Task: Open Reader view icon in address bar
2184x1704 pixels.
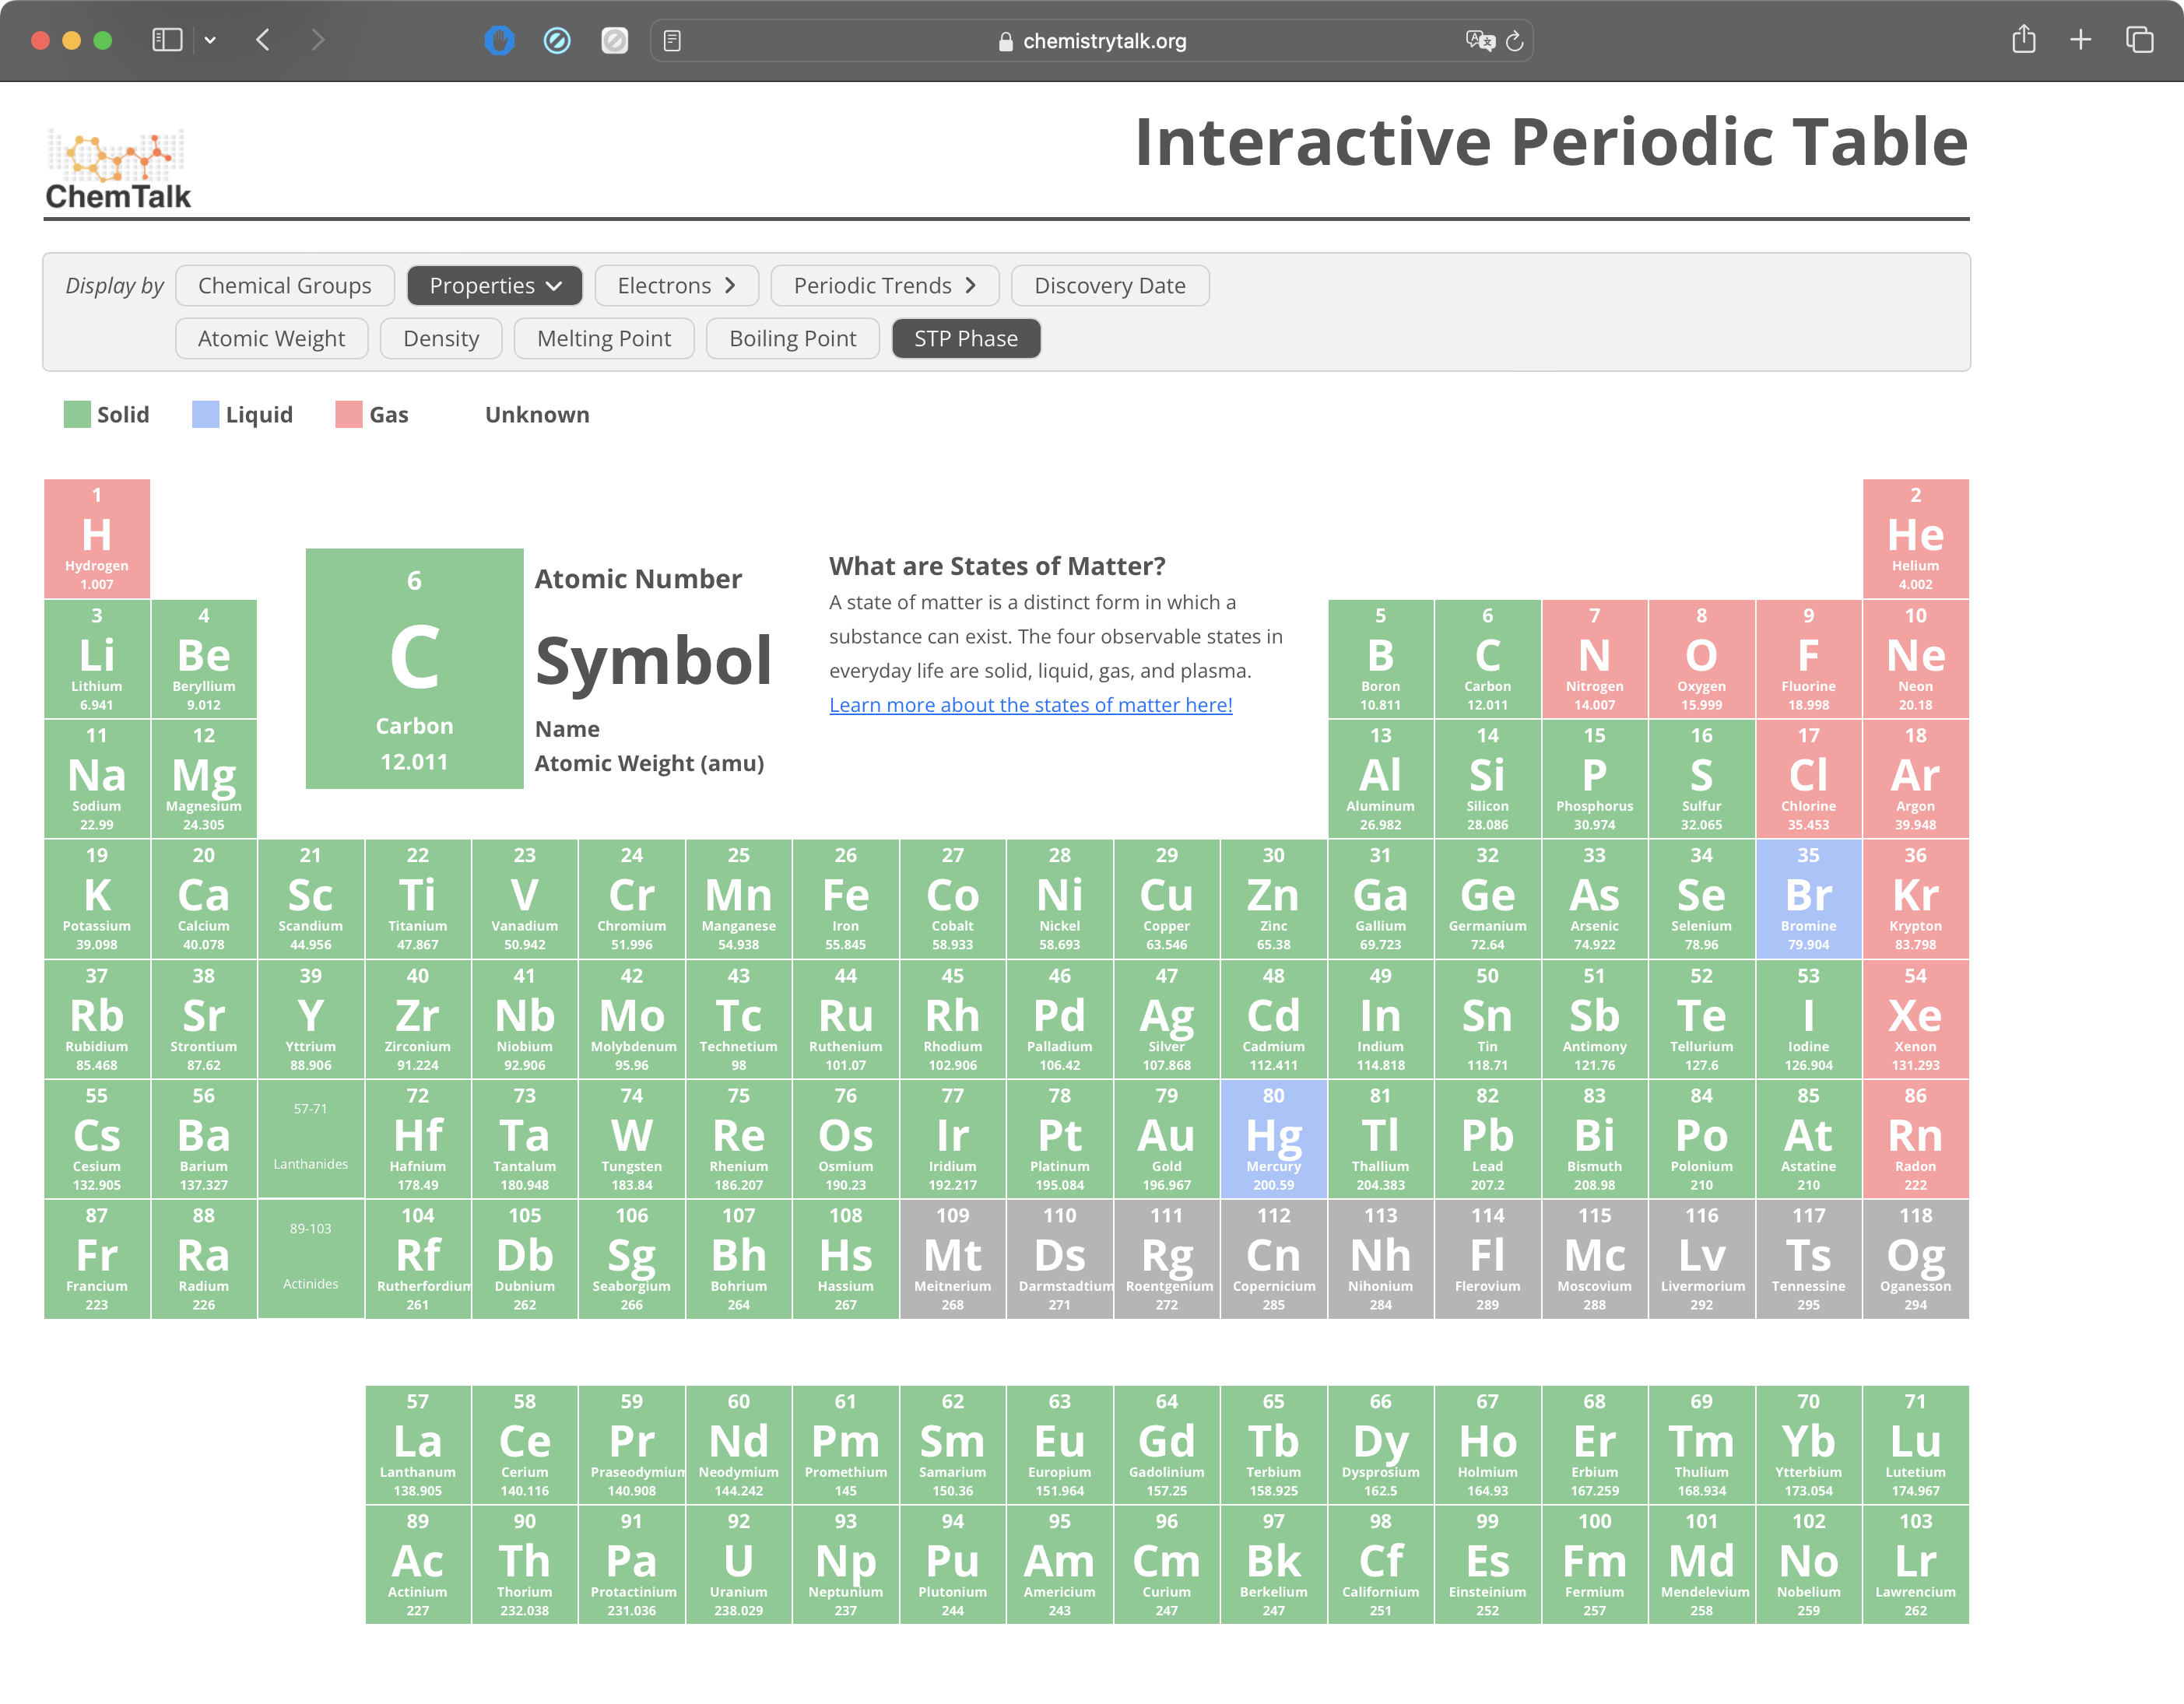Action: (x=672, y=41)
